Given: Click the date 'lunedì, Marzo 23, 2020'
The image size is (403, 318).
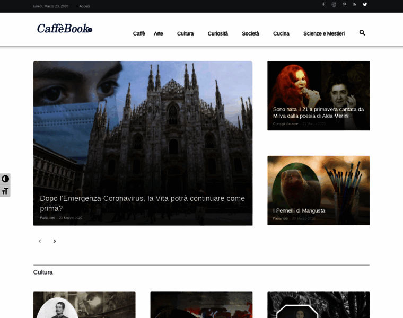Looking at the screenshot, I should tap(50, 6).
